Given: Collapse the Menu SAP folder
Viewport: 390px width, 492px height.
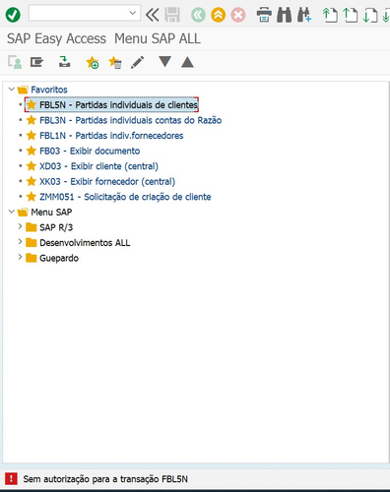Looking at the screenshot, I should pos(12,212).
